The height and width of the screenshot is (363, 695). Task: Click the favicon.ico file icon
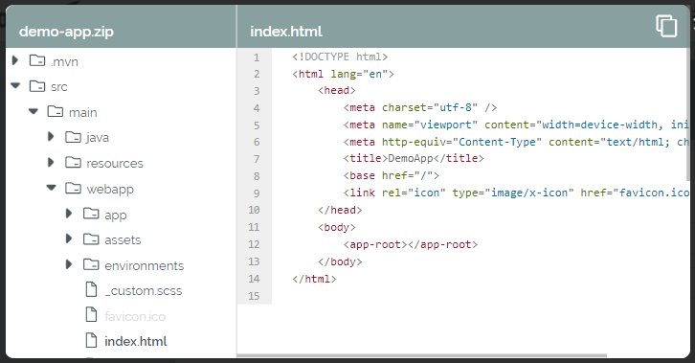91,315
